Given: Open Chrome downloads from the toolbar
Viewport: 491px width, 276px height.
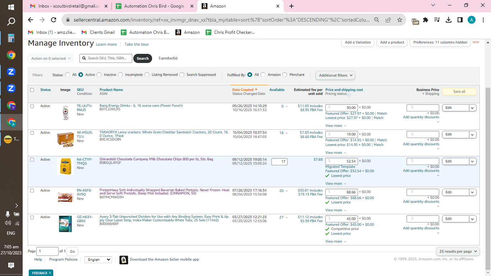Looking at the screenshot, I should (449, 20).
